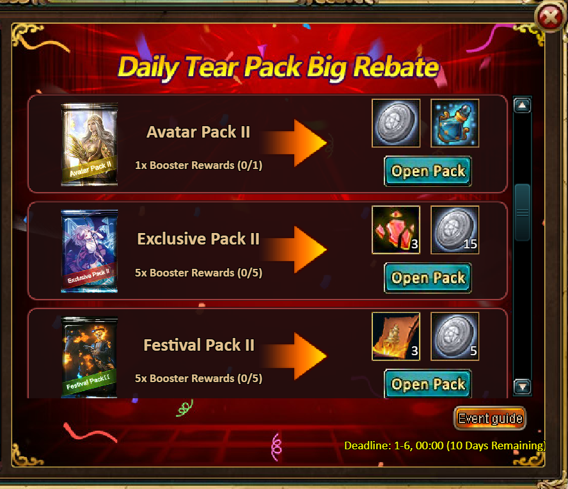The image size is (568, 489).
Task: Click the Festival Pack II booster rewards text
Action: click(x=198, y=378)
